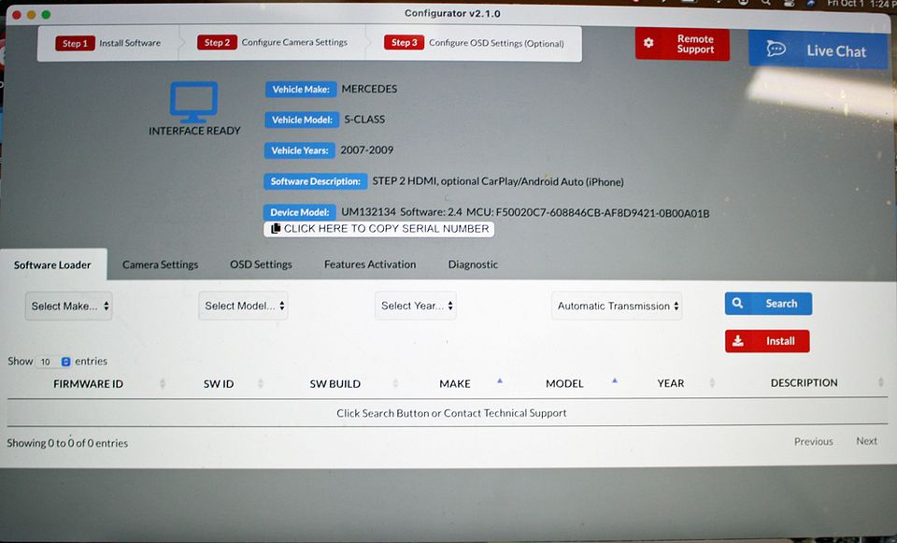
Task: Open the macOS menu bar clock
Action: (x=860, y=4)
